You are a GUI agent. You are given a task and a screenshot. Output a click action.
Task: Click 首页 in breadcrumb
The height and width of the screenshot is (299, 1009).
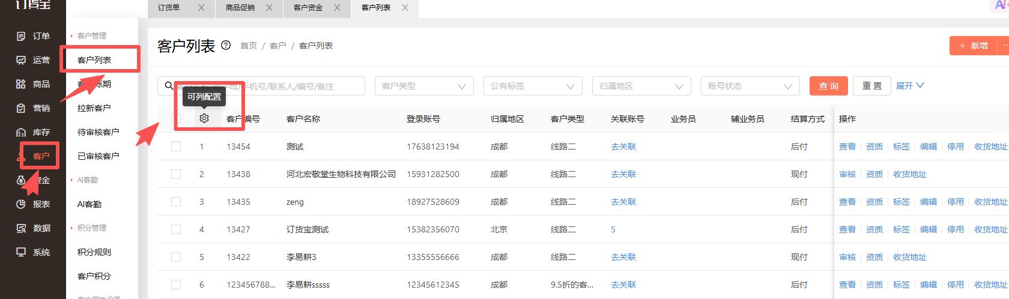coord(249,46)
